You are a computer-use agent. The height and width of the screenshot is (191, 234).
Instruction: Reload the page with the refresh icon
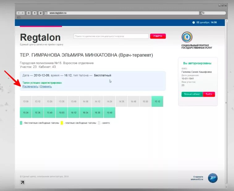[29, 13]
